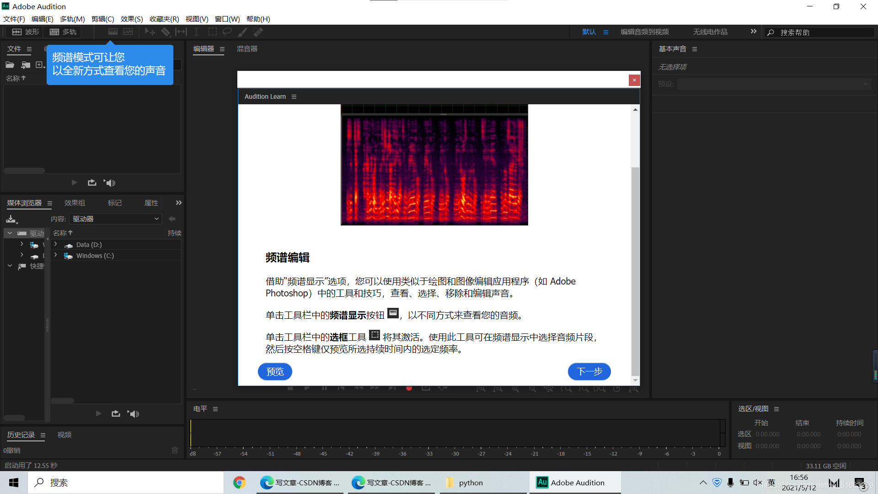Select the Marquee selection tool
This screenshot has width=878, height=494.
[x=213, y=32]
